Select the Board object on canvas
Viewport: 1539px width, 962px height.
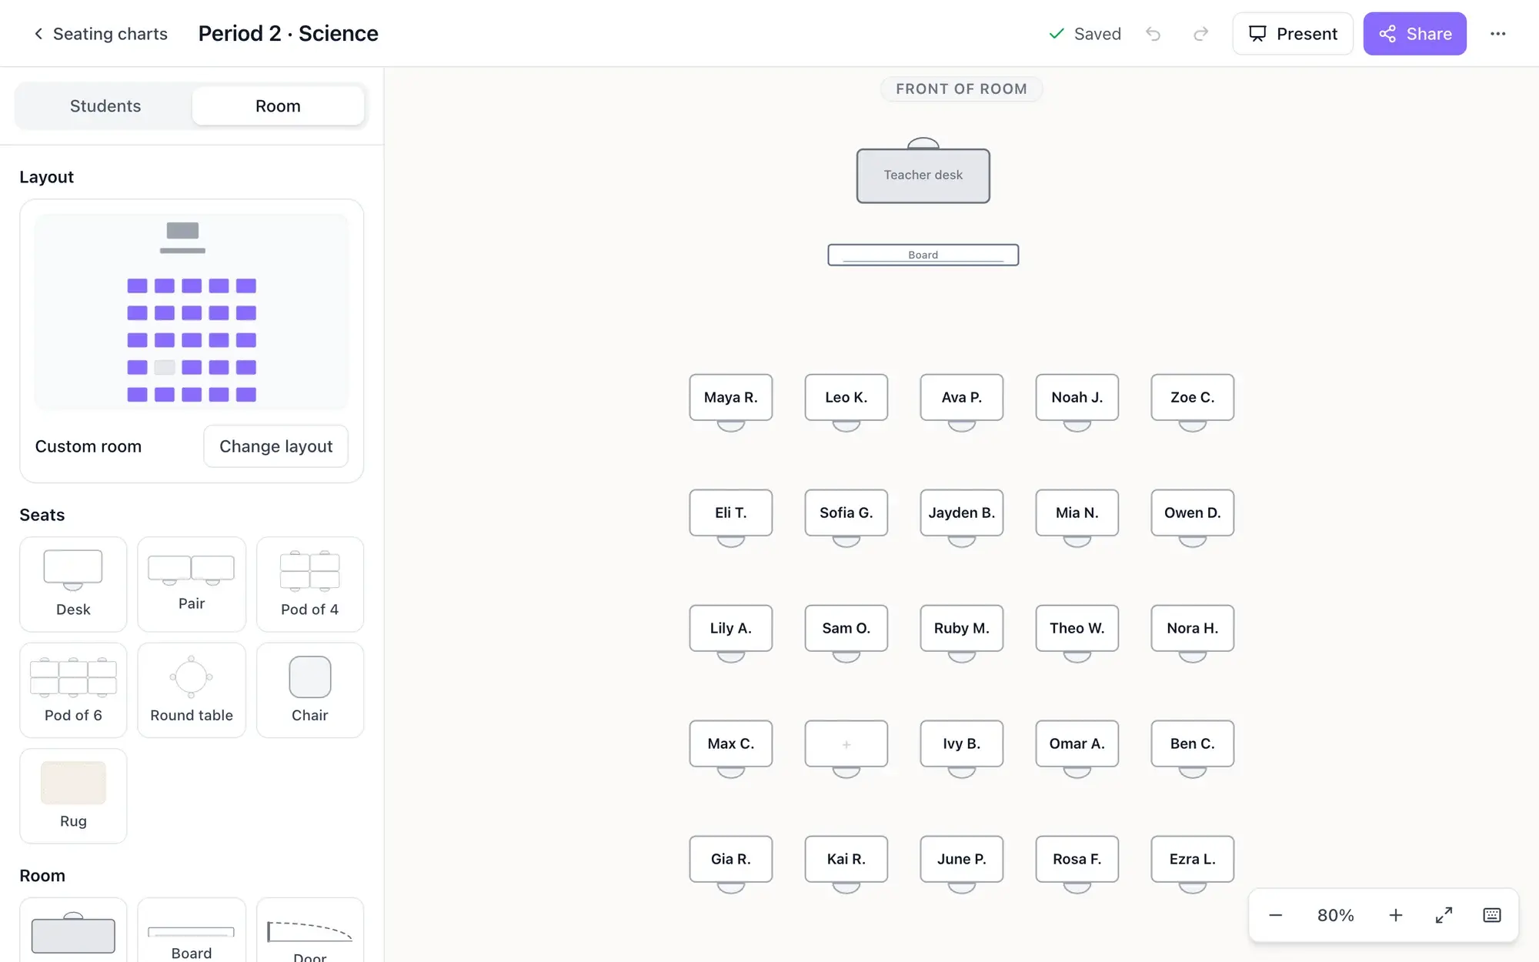click(x=923, y=255)
